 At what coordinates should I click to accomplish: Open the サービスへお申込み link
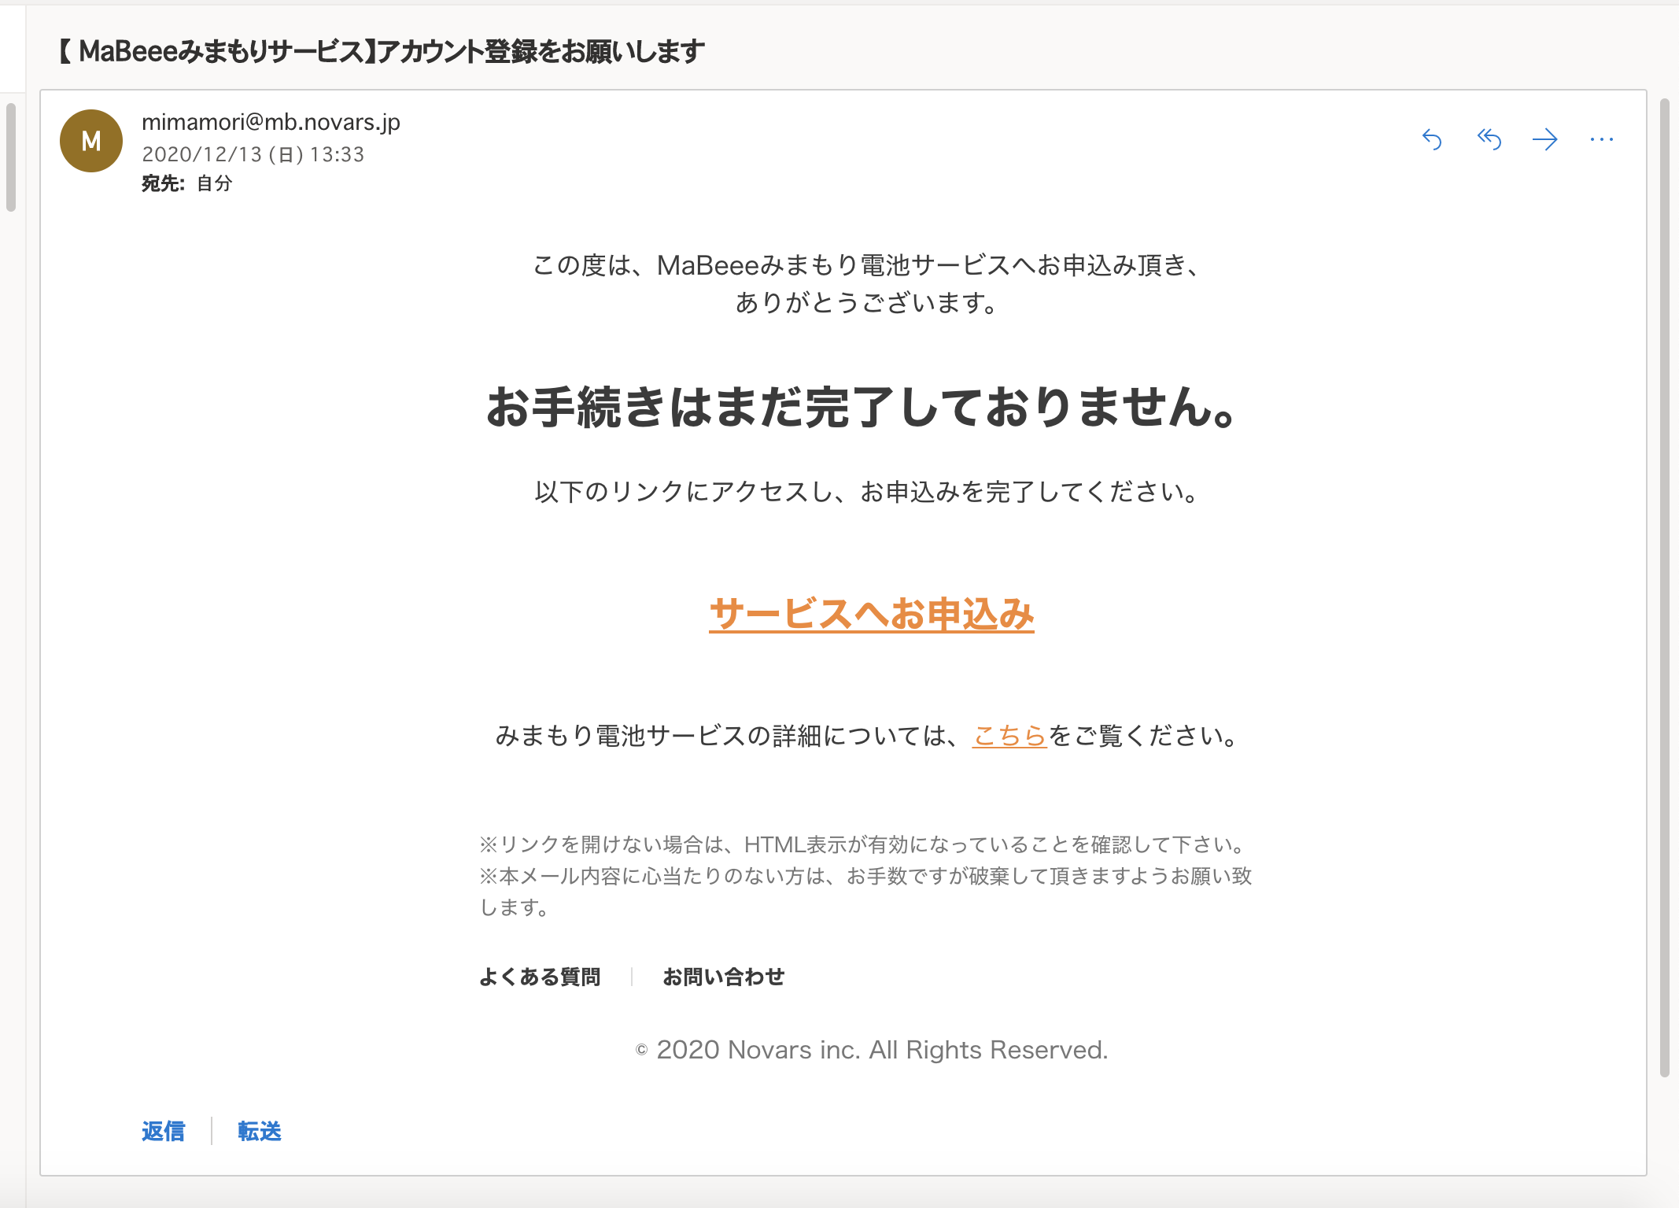(872, 614)
